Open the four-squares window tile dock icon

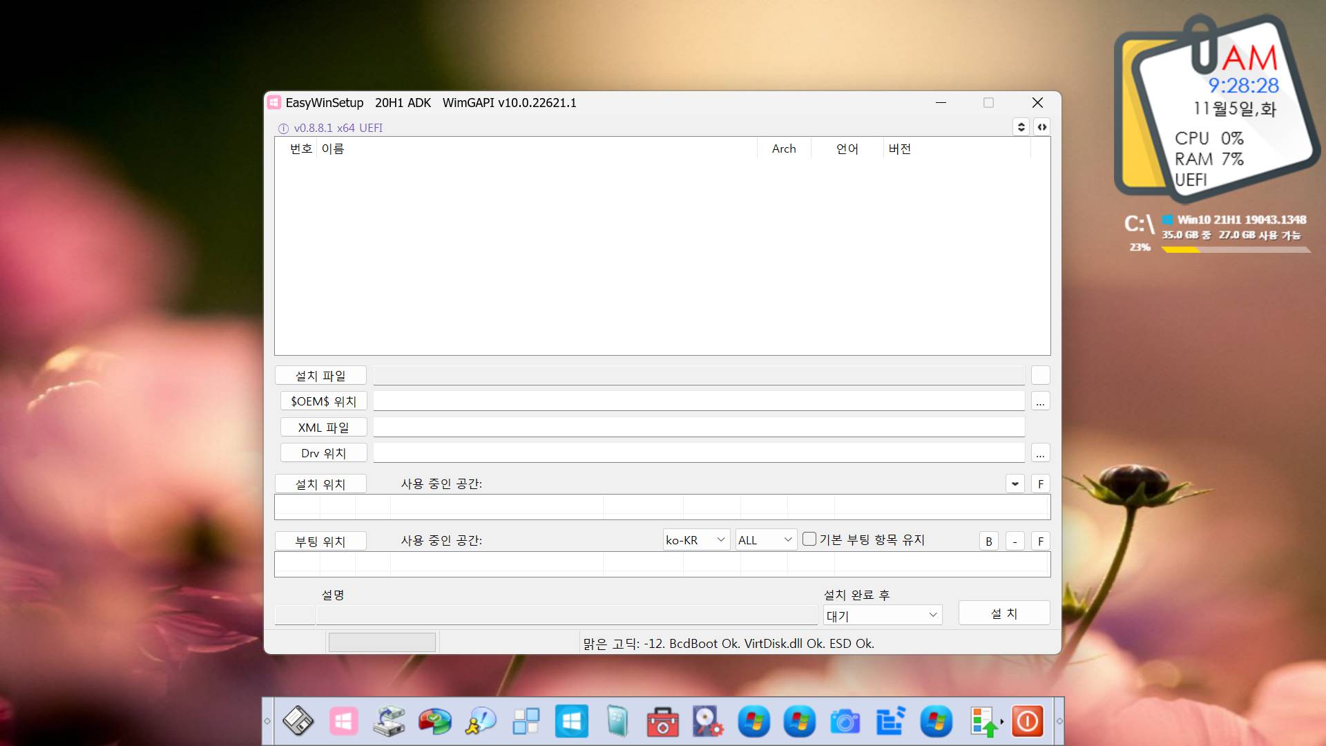click(526, 722)
